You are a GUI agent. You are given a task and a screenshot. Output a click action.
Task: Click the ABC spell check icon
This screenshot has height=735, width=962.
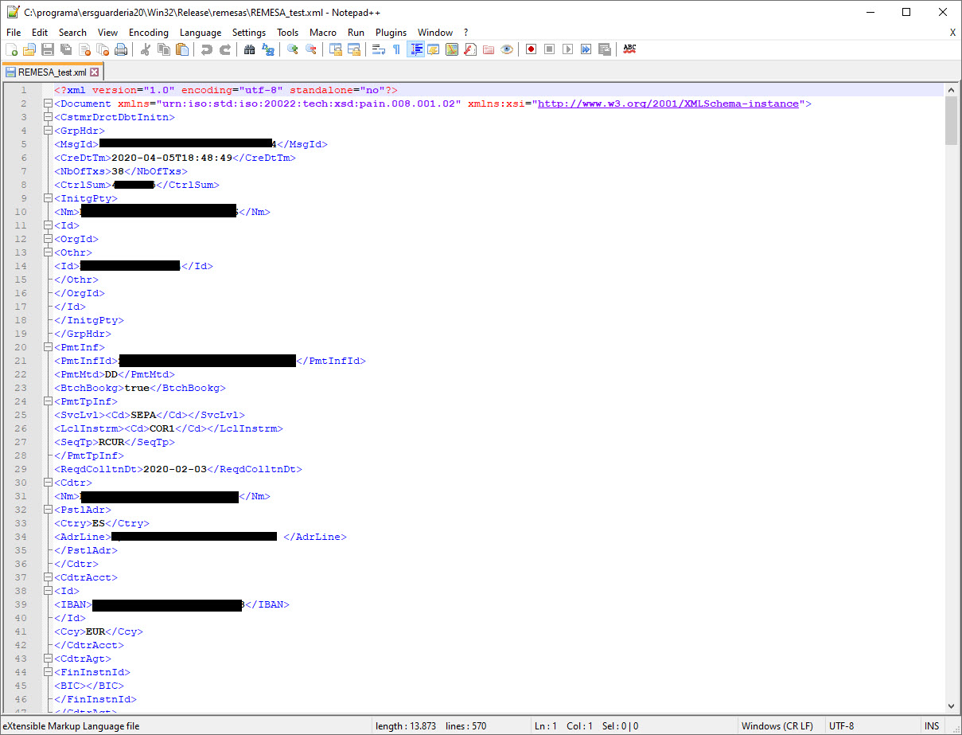coord(630,49)
